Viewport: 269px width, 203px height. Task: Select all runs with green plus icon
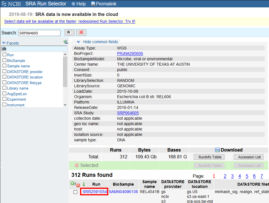click(x=72, y=183)
